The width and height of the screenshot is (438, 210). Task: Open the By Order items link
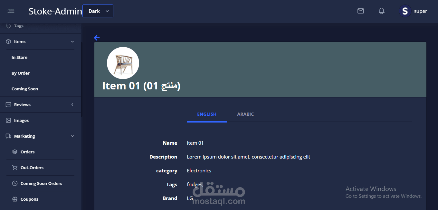(21, 73)
